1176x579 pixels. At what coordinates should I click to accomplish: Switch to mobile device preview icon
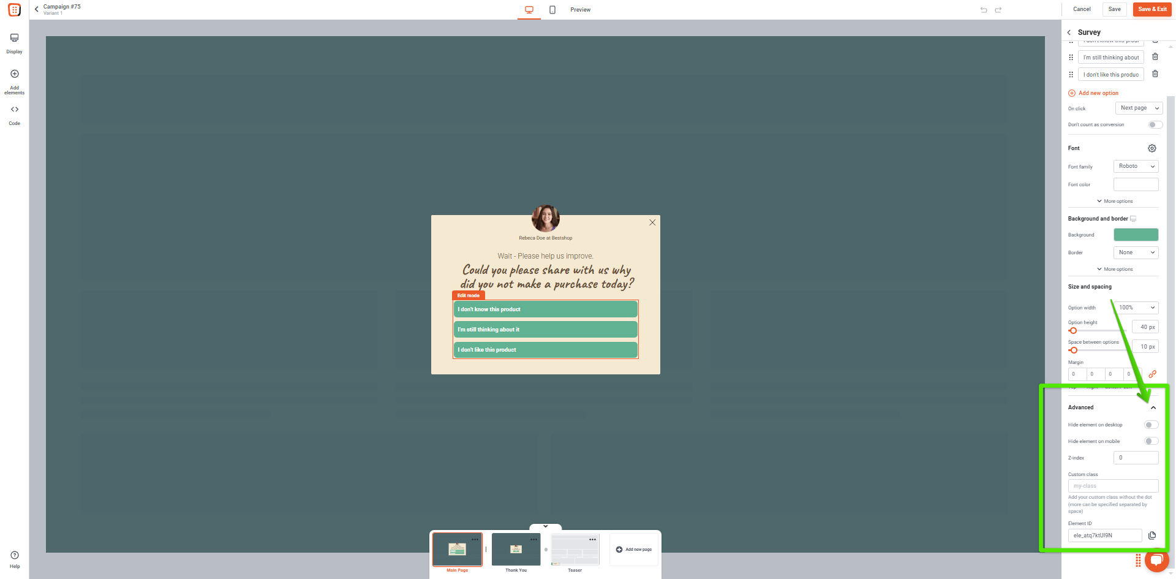point(552,10)
